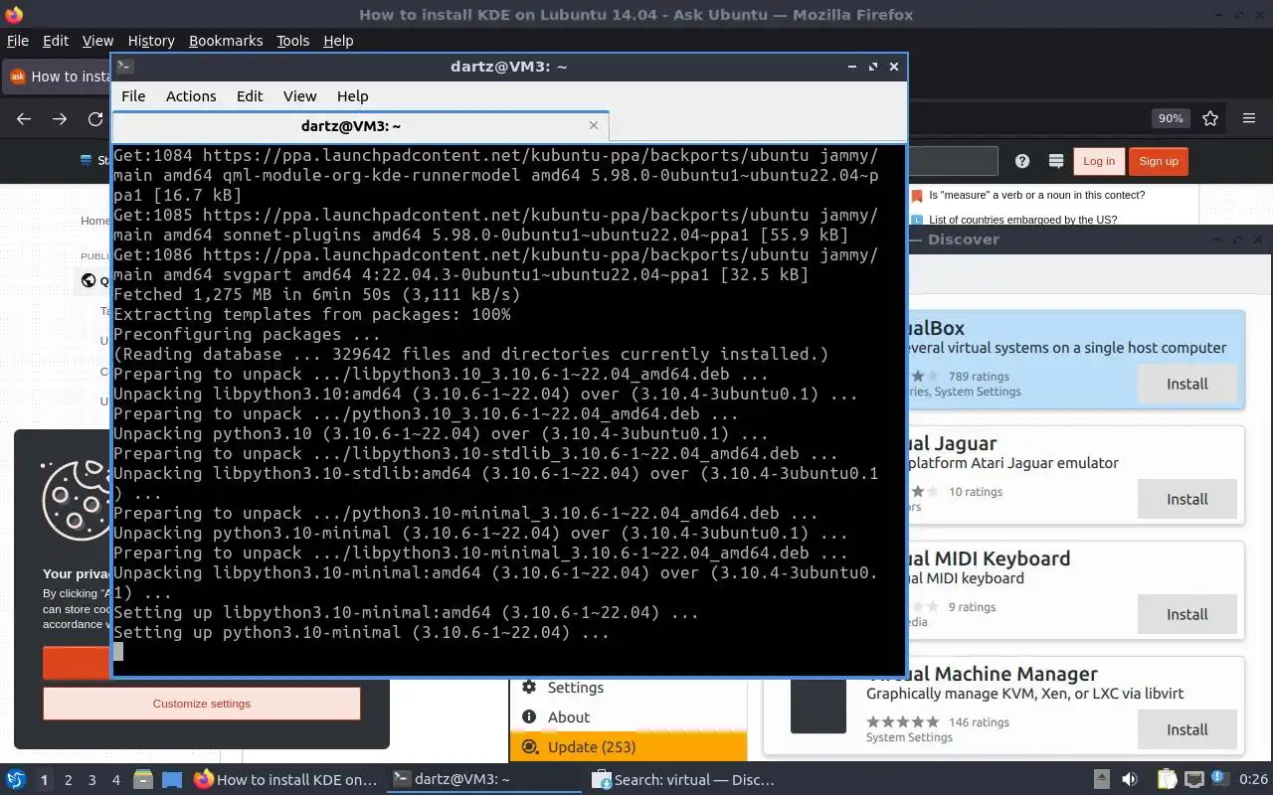1273x795 pixels.
Task: Click the 0:26 clock in panel
Action: (1253, 780)
